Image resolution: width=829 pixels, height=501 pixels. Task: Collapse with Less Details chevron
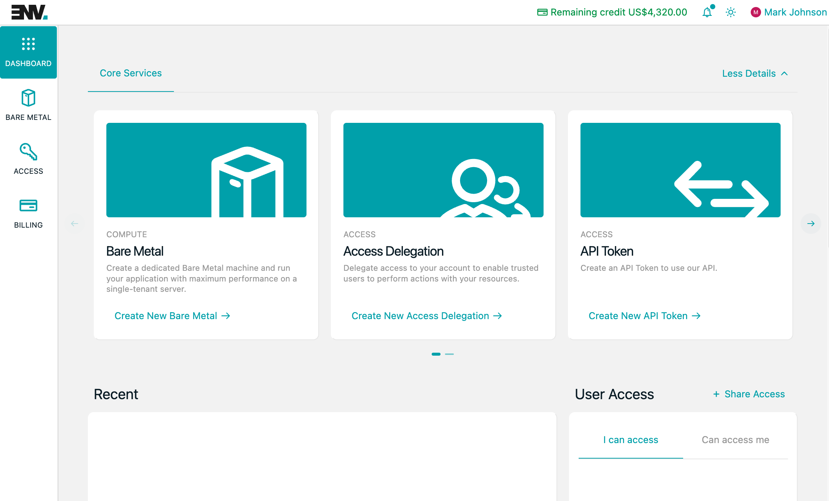click(785, 73)
